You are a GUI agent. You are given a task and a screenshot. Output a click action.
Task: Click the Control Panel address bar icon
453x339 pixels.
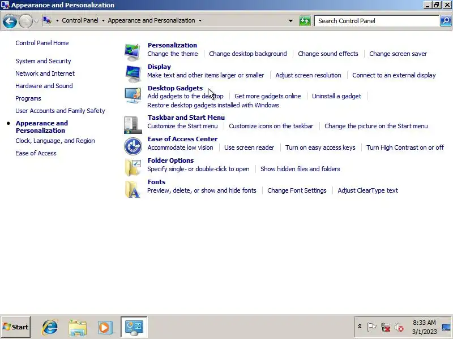pos(48,20)
